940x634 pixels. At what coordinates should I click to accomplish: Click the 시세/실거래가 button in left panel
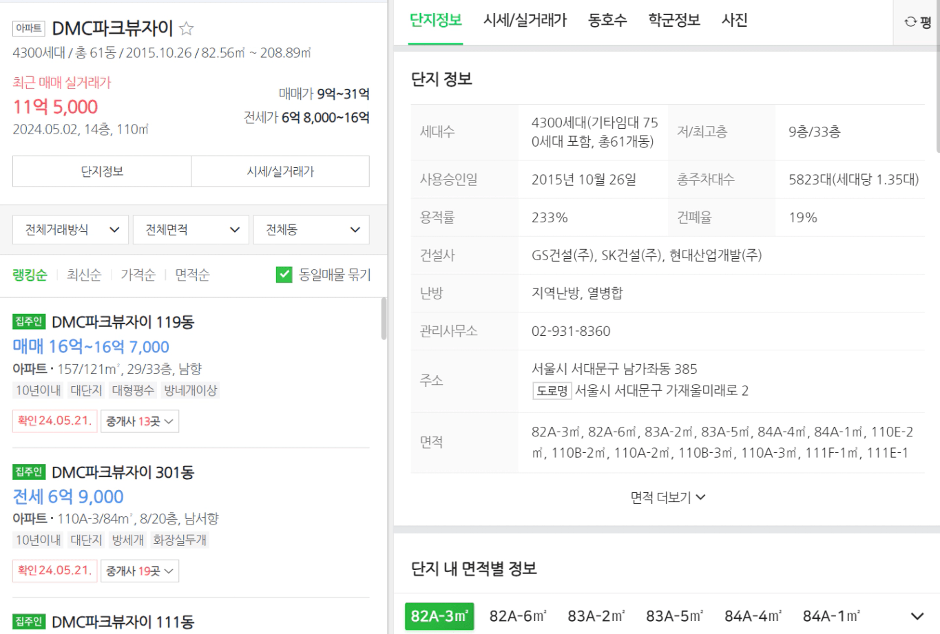coord(280,171)
